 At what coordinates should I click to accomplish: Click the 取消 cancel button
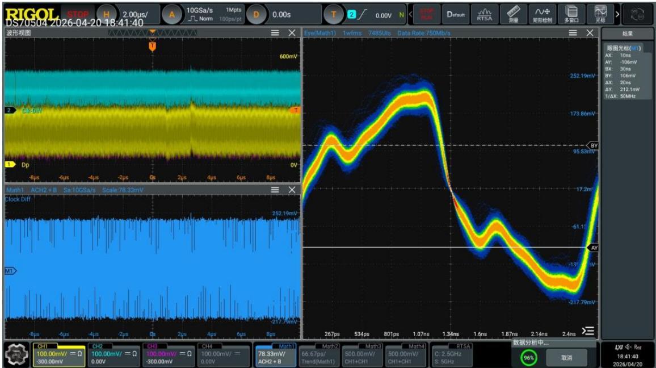[566, 358]
